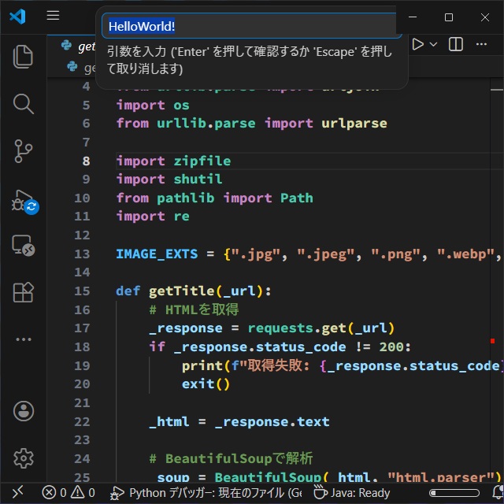Screen dimensions: 504x504
Task: Expand the run button dropdown arrow
Action: point(433,45)
